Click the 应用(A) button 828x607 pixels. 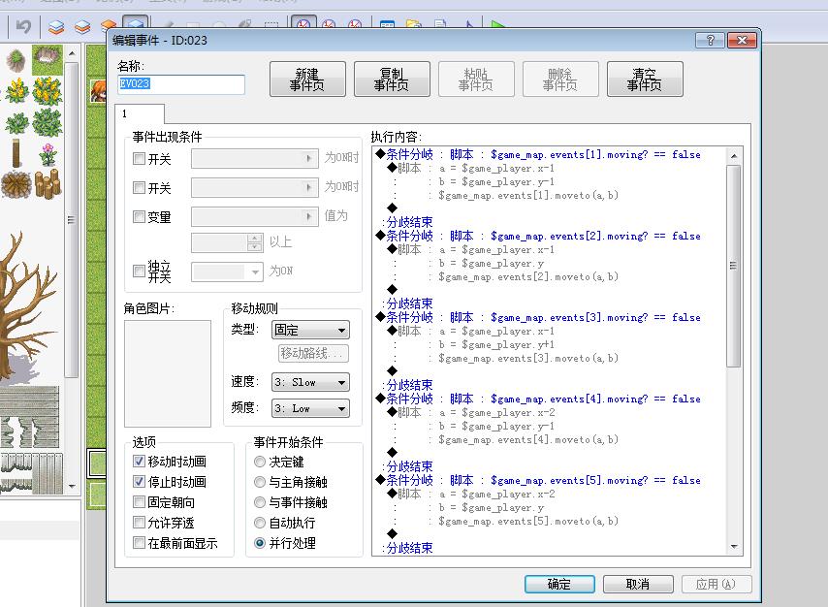click(717, 584)
